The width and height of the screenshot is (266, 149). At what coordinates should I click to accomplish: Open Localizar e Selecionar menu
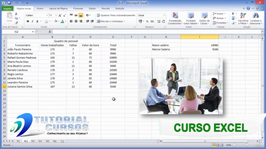point(256,19)
